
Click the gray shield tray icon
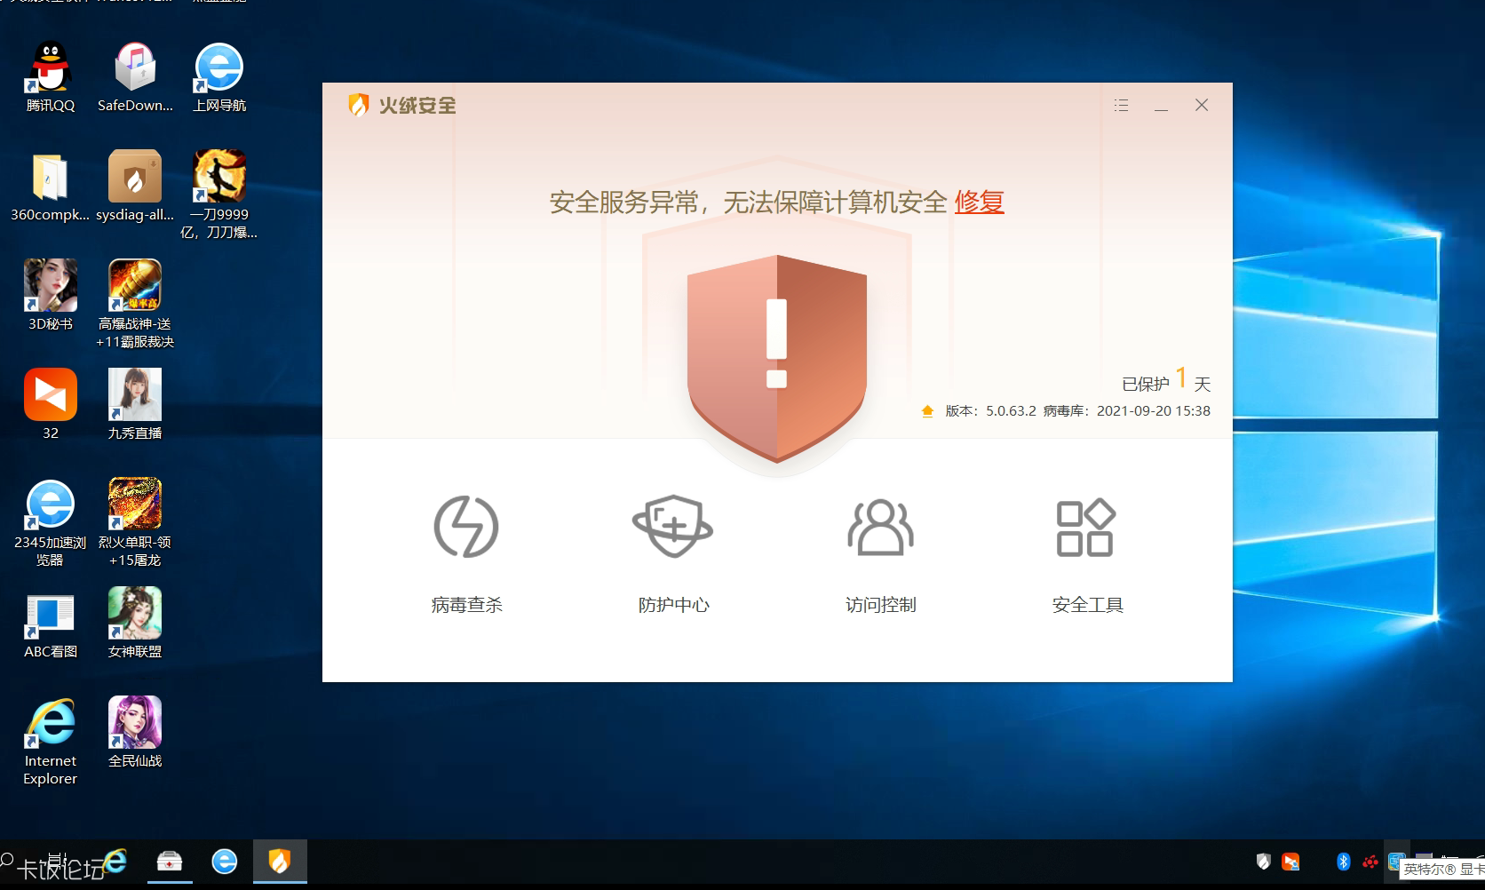point(1263,862)
